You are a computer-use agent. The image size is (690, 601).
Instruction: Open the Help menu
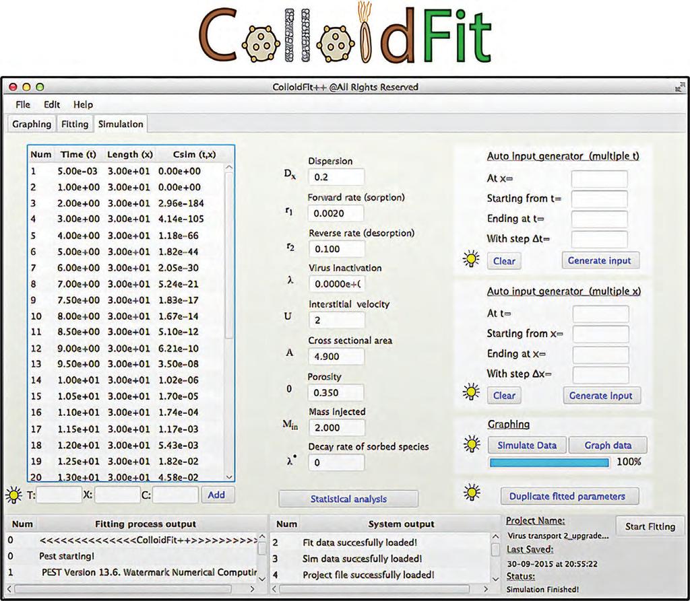point(83,104)
